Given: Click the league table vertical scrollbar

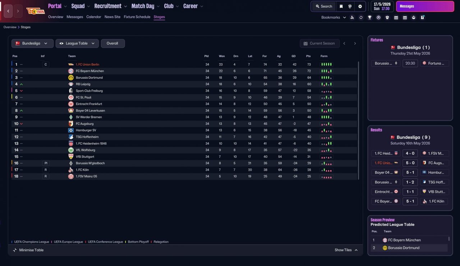Looking at the screenshot, I should pos(359,120).
